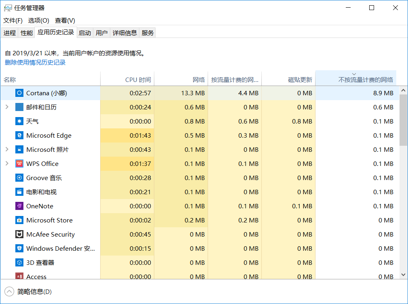The width and height of the screenshot is (408, 304).
Task: Switch to the 进程 tab
Action: [10, 33]
